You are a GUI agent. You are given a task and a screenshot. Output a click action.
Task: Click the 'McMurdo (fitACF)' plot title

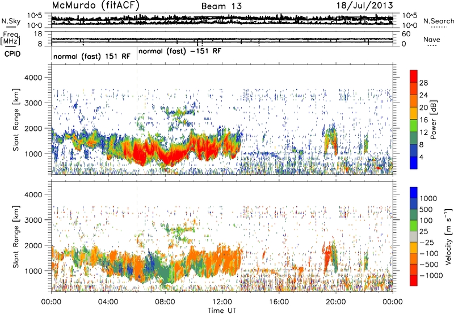95,6
